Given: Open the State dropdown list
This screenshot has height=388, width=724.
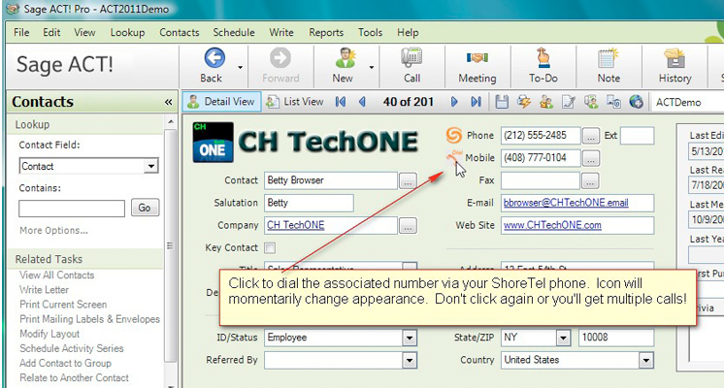Looking at the screenshot, I should click(x=563, y=338).
